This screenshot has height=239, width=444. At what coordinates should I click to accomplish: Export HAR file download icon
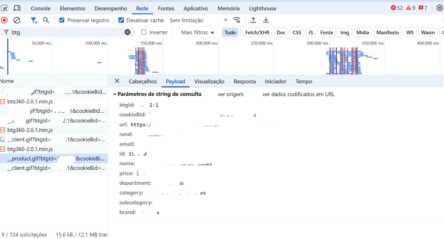(266, 20)
